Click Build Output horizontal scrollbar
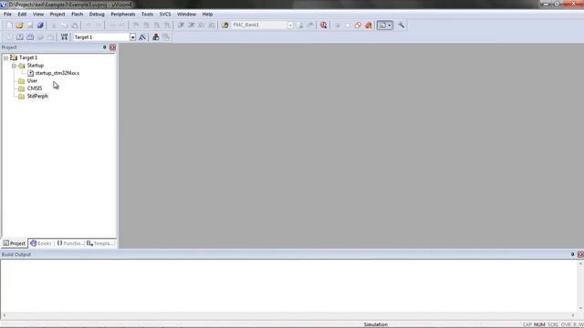The image size is (584, 328). (x=288, y=315)
